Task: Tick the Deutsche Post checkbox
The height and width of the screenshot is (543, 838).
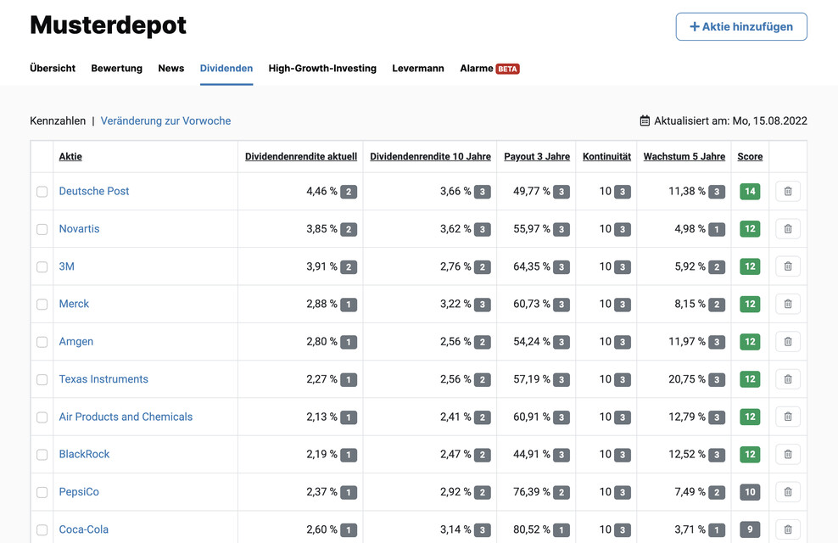Action: click(42, 192)
